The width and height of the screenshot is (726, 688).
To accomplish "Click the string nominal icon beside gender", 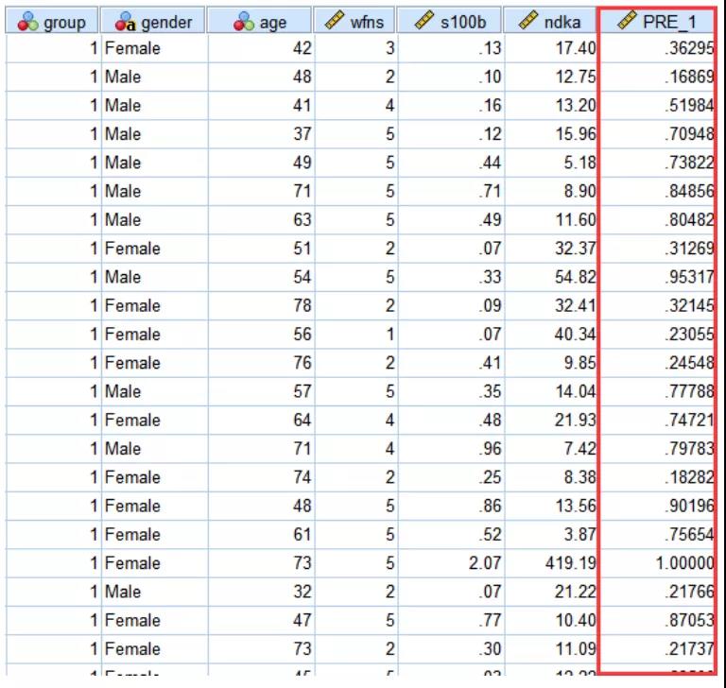I will click(127, 23).
